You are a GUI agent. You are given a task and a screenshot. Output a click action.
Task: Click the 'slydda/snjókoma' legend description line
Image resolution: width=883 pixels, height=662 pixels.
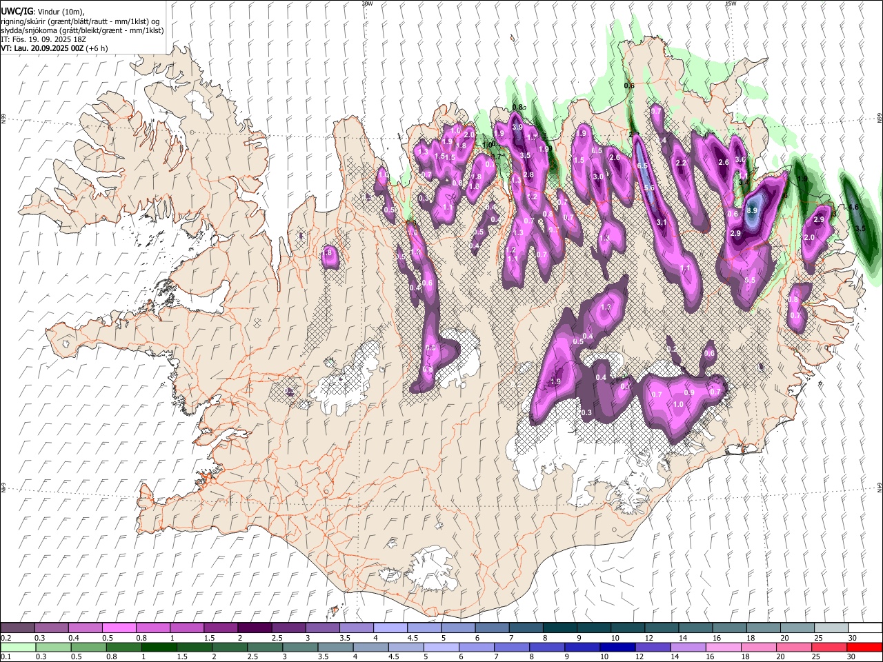point(82,30)
